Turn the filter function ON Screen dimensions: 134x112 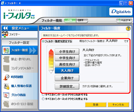pos(70,20)
